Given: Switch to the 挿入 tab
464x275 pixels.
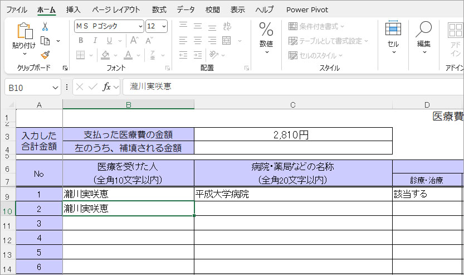Looking at the screenshot, I should (x=74, y=10).
